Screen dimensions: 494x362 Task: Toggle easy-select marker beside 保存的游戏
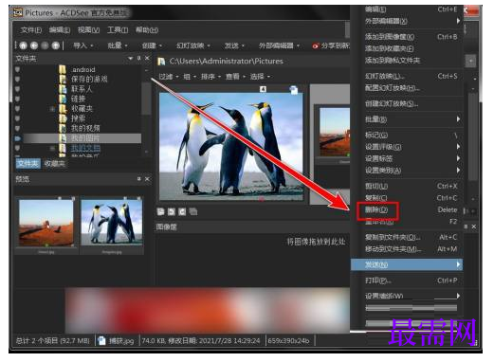17,79
